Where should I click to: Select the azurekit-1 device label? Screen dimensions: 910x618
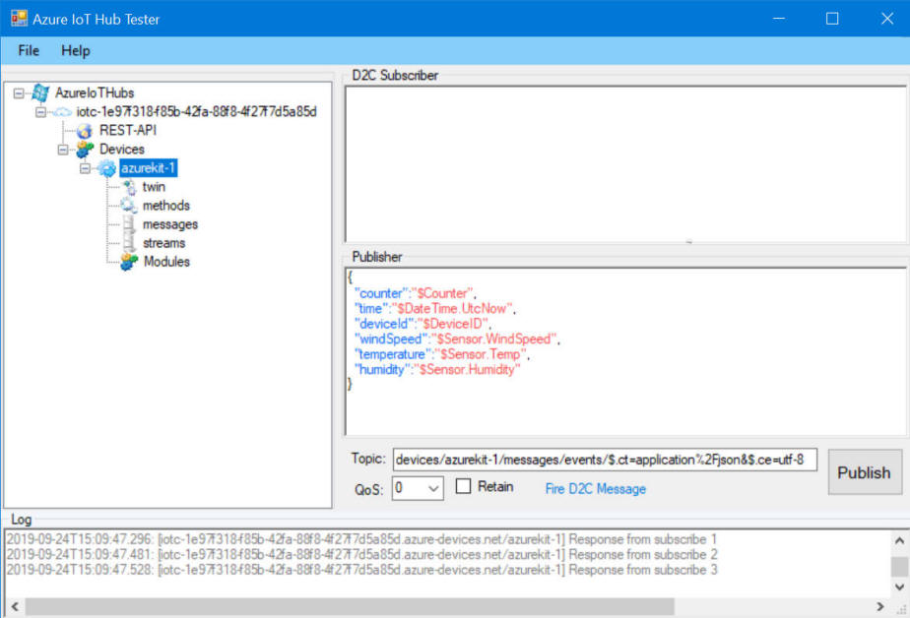pyautogui.click(x=149, y=168)
